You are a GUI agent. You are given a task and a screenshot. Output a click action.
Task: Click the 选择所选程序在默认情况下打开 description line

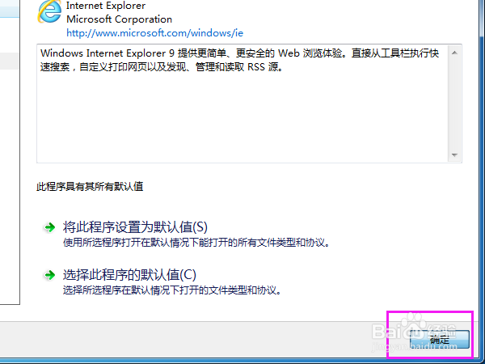pyautogui.click(x=172, y=290)
